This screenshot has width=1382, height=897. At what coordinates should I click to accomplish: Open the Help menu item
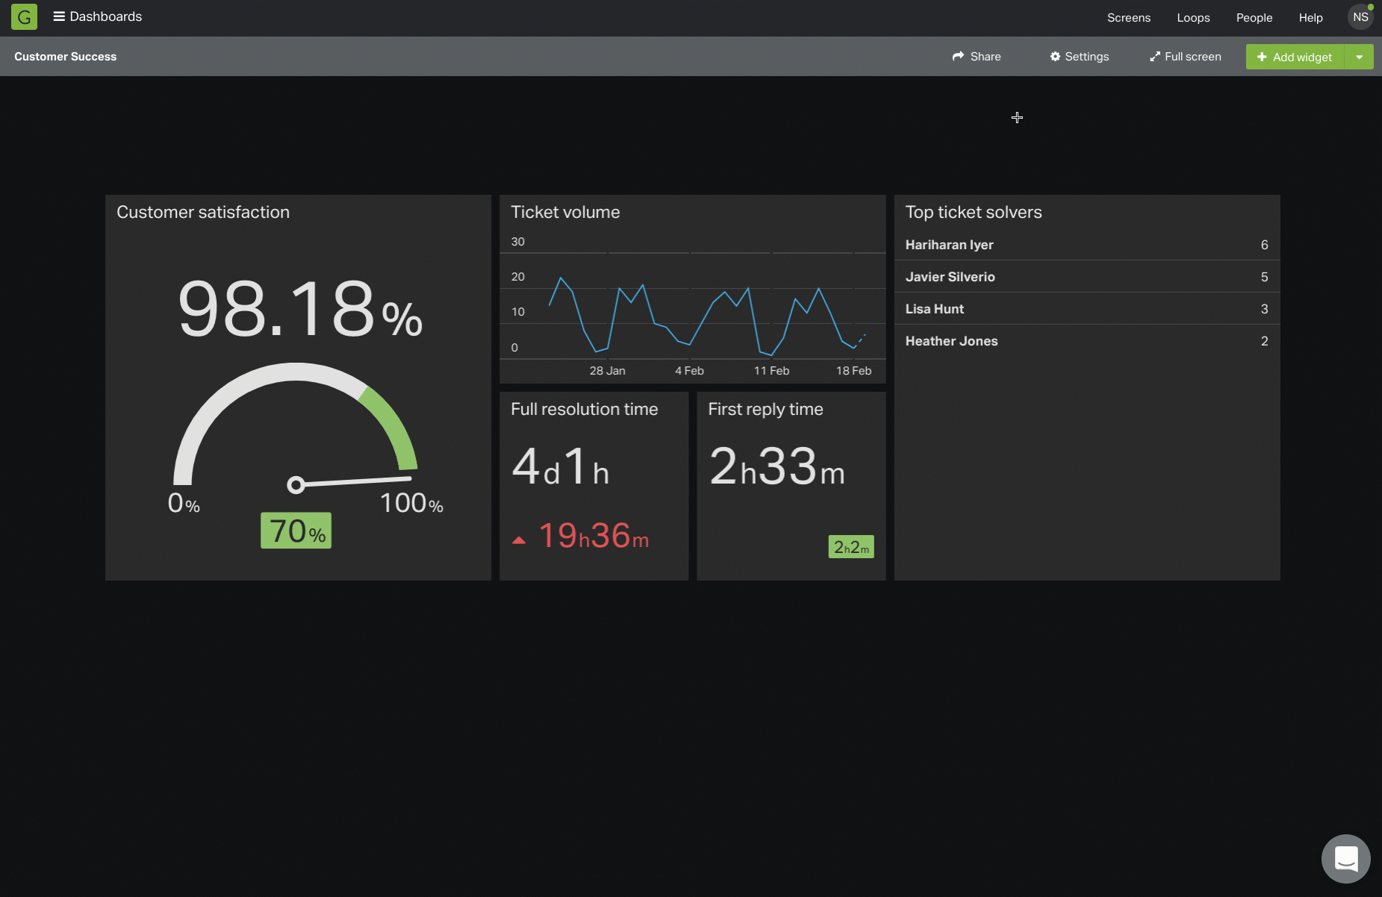tap(1310, 18)
